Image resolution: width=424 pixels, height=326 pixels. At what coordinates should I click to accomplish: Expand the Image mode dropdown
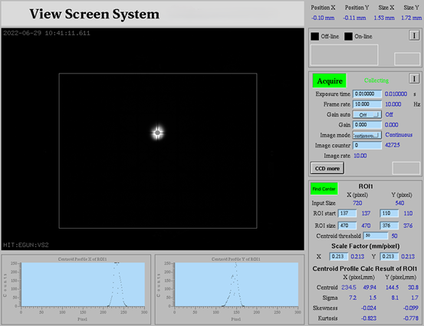click(x=367, y=135)
